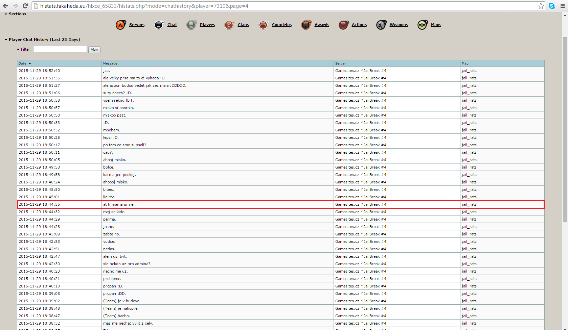The image size is (568, 330).
Task: Open map link in 'propan :DD.' row
Action: pyautogui.click(x=469, y=294)
